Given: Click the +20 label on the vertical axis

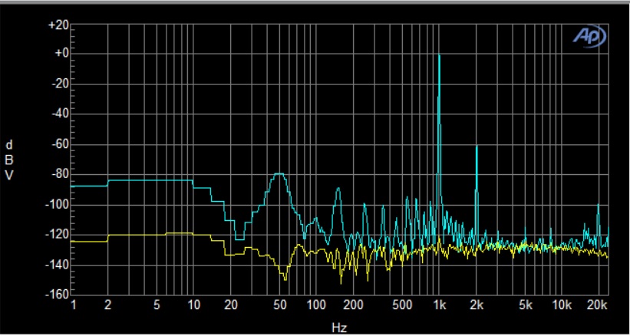Looking at the screenshot, I should pos(58,25).
